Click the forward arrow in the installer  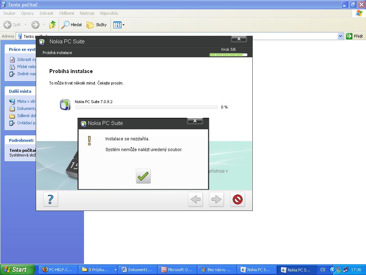(x=216, y=199)
